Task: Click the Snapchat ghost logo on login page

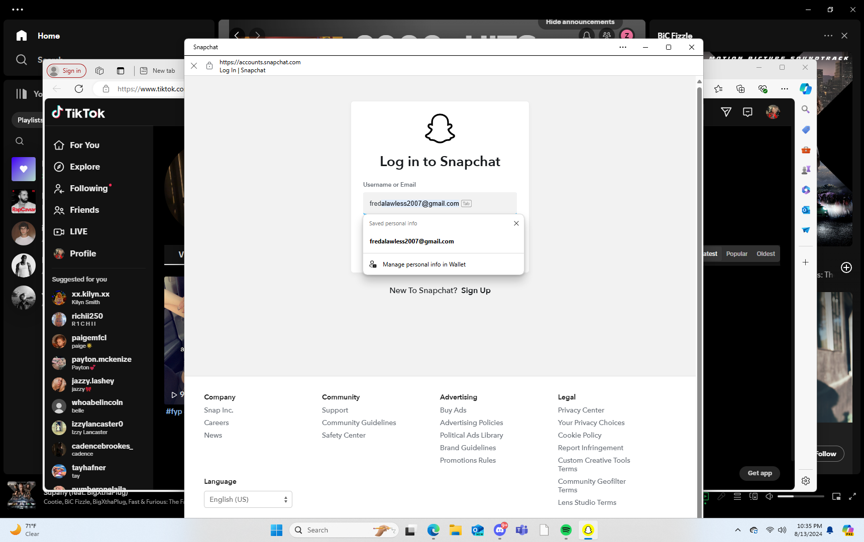Action: pyautogui.click(x=440, y=128)
